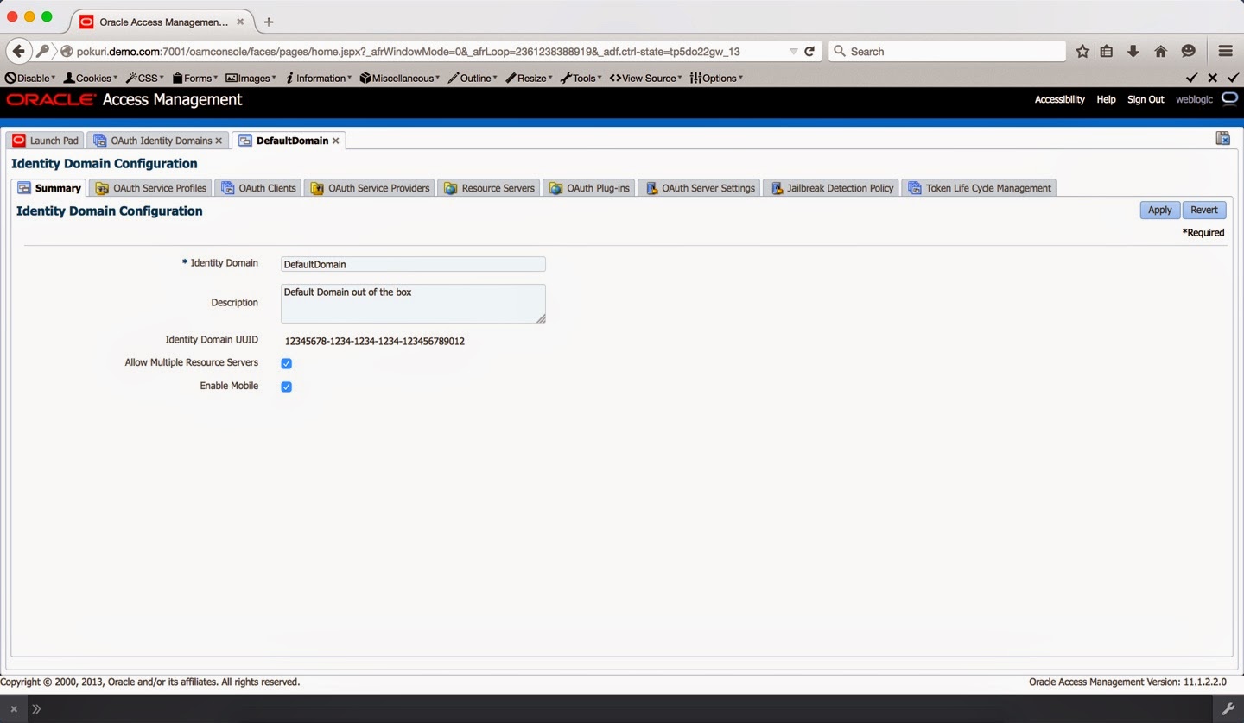This screenshot has height=723, width=1244.
Task: Reload the page with refresh icon
Action: (809, 51)
